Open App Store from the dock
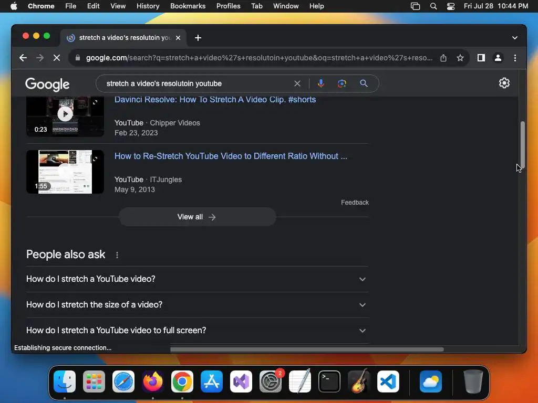This screenshot has width=538, height=403. (212, 381)
